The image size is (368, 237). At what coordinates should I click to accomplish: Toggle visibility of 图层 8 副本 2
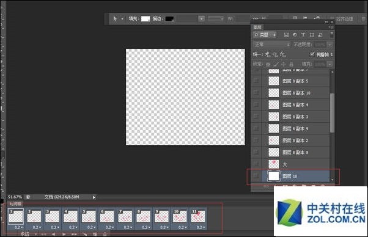pyautogui.click(x=256, y=140)
